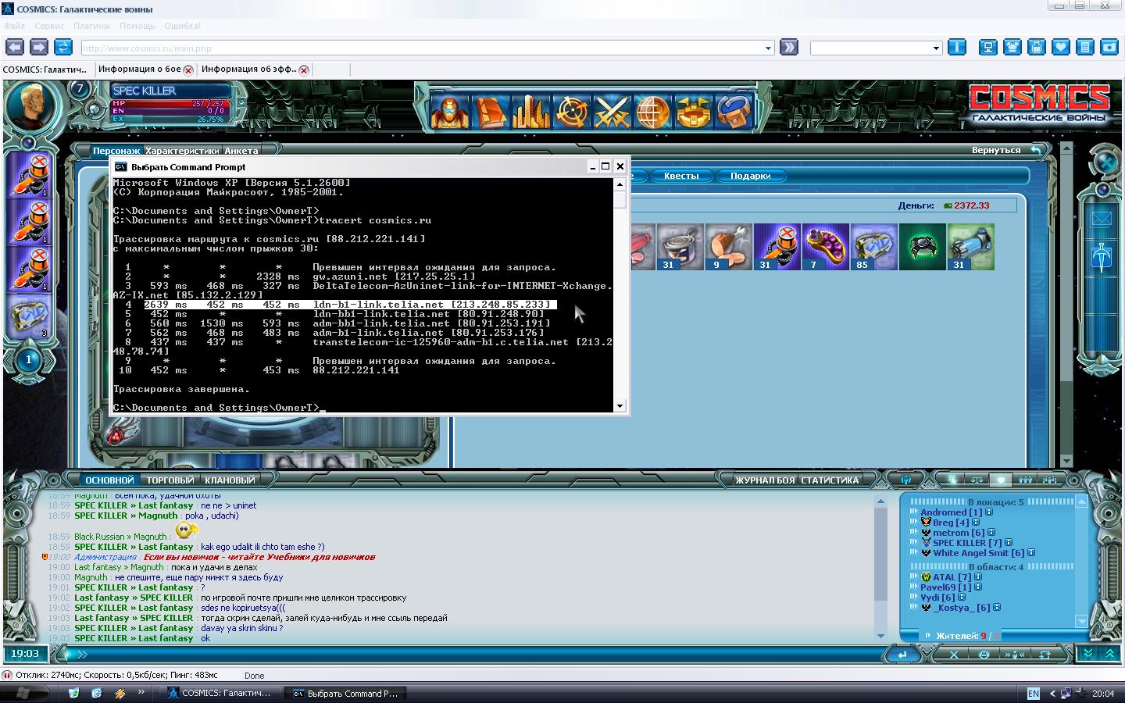
Task: Go forward with the browser right arrow
Action: pos(39,47)
